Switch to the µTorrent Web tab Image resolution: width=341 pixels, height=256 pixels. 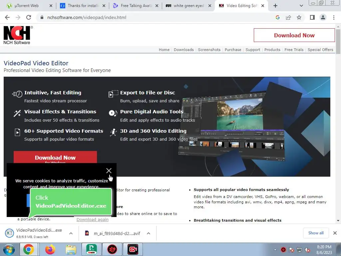[27, 6]
